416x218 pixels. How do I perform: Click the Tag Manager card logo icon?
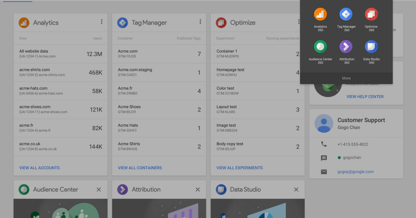pyautogui.click(x=123, y=23)
